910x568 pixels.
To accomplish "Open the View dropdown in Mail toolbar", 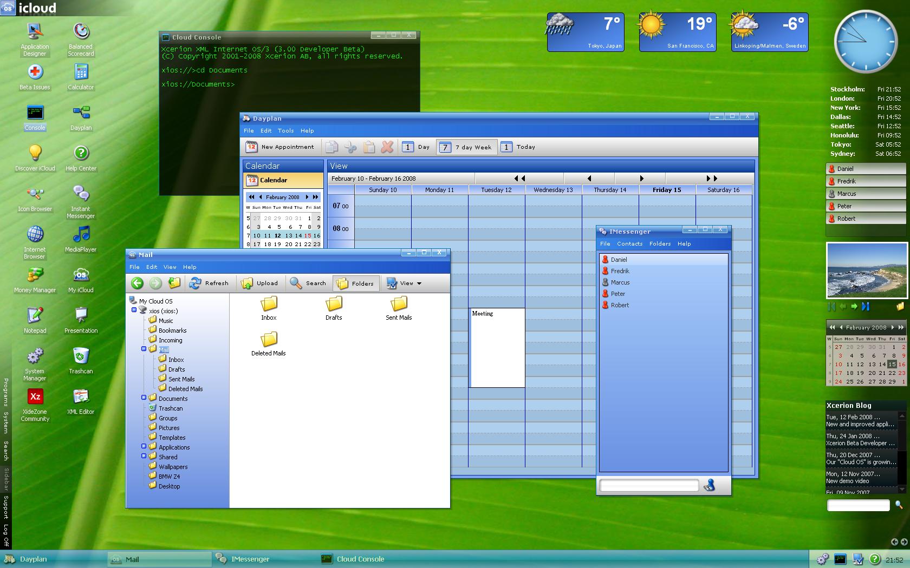I will click(404, 283).
